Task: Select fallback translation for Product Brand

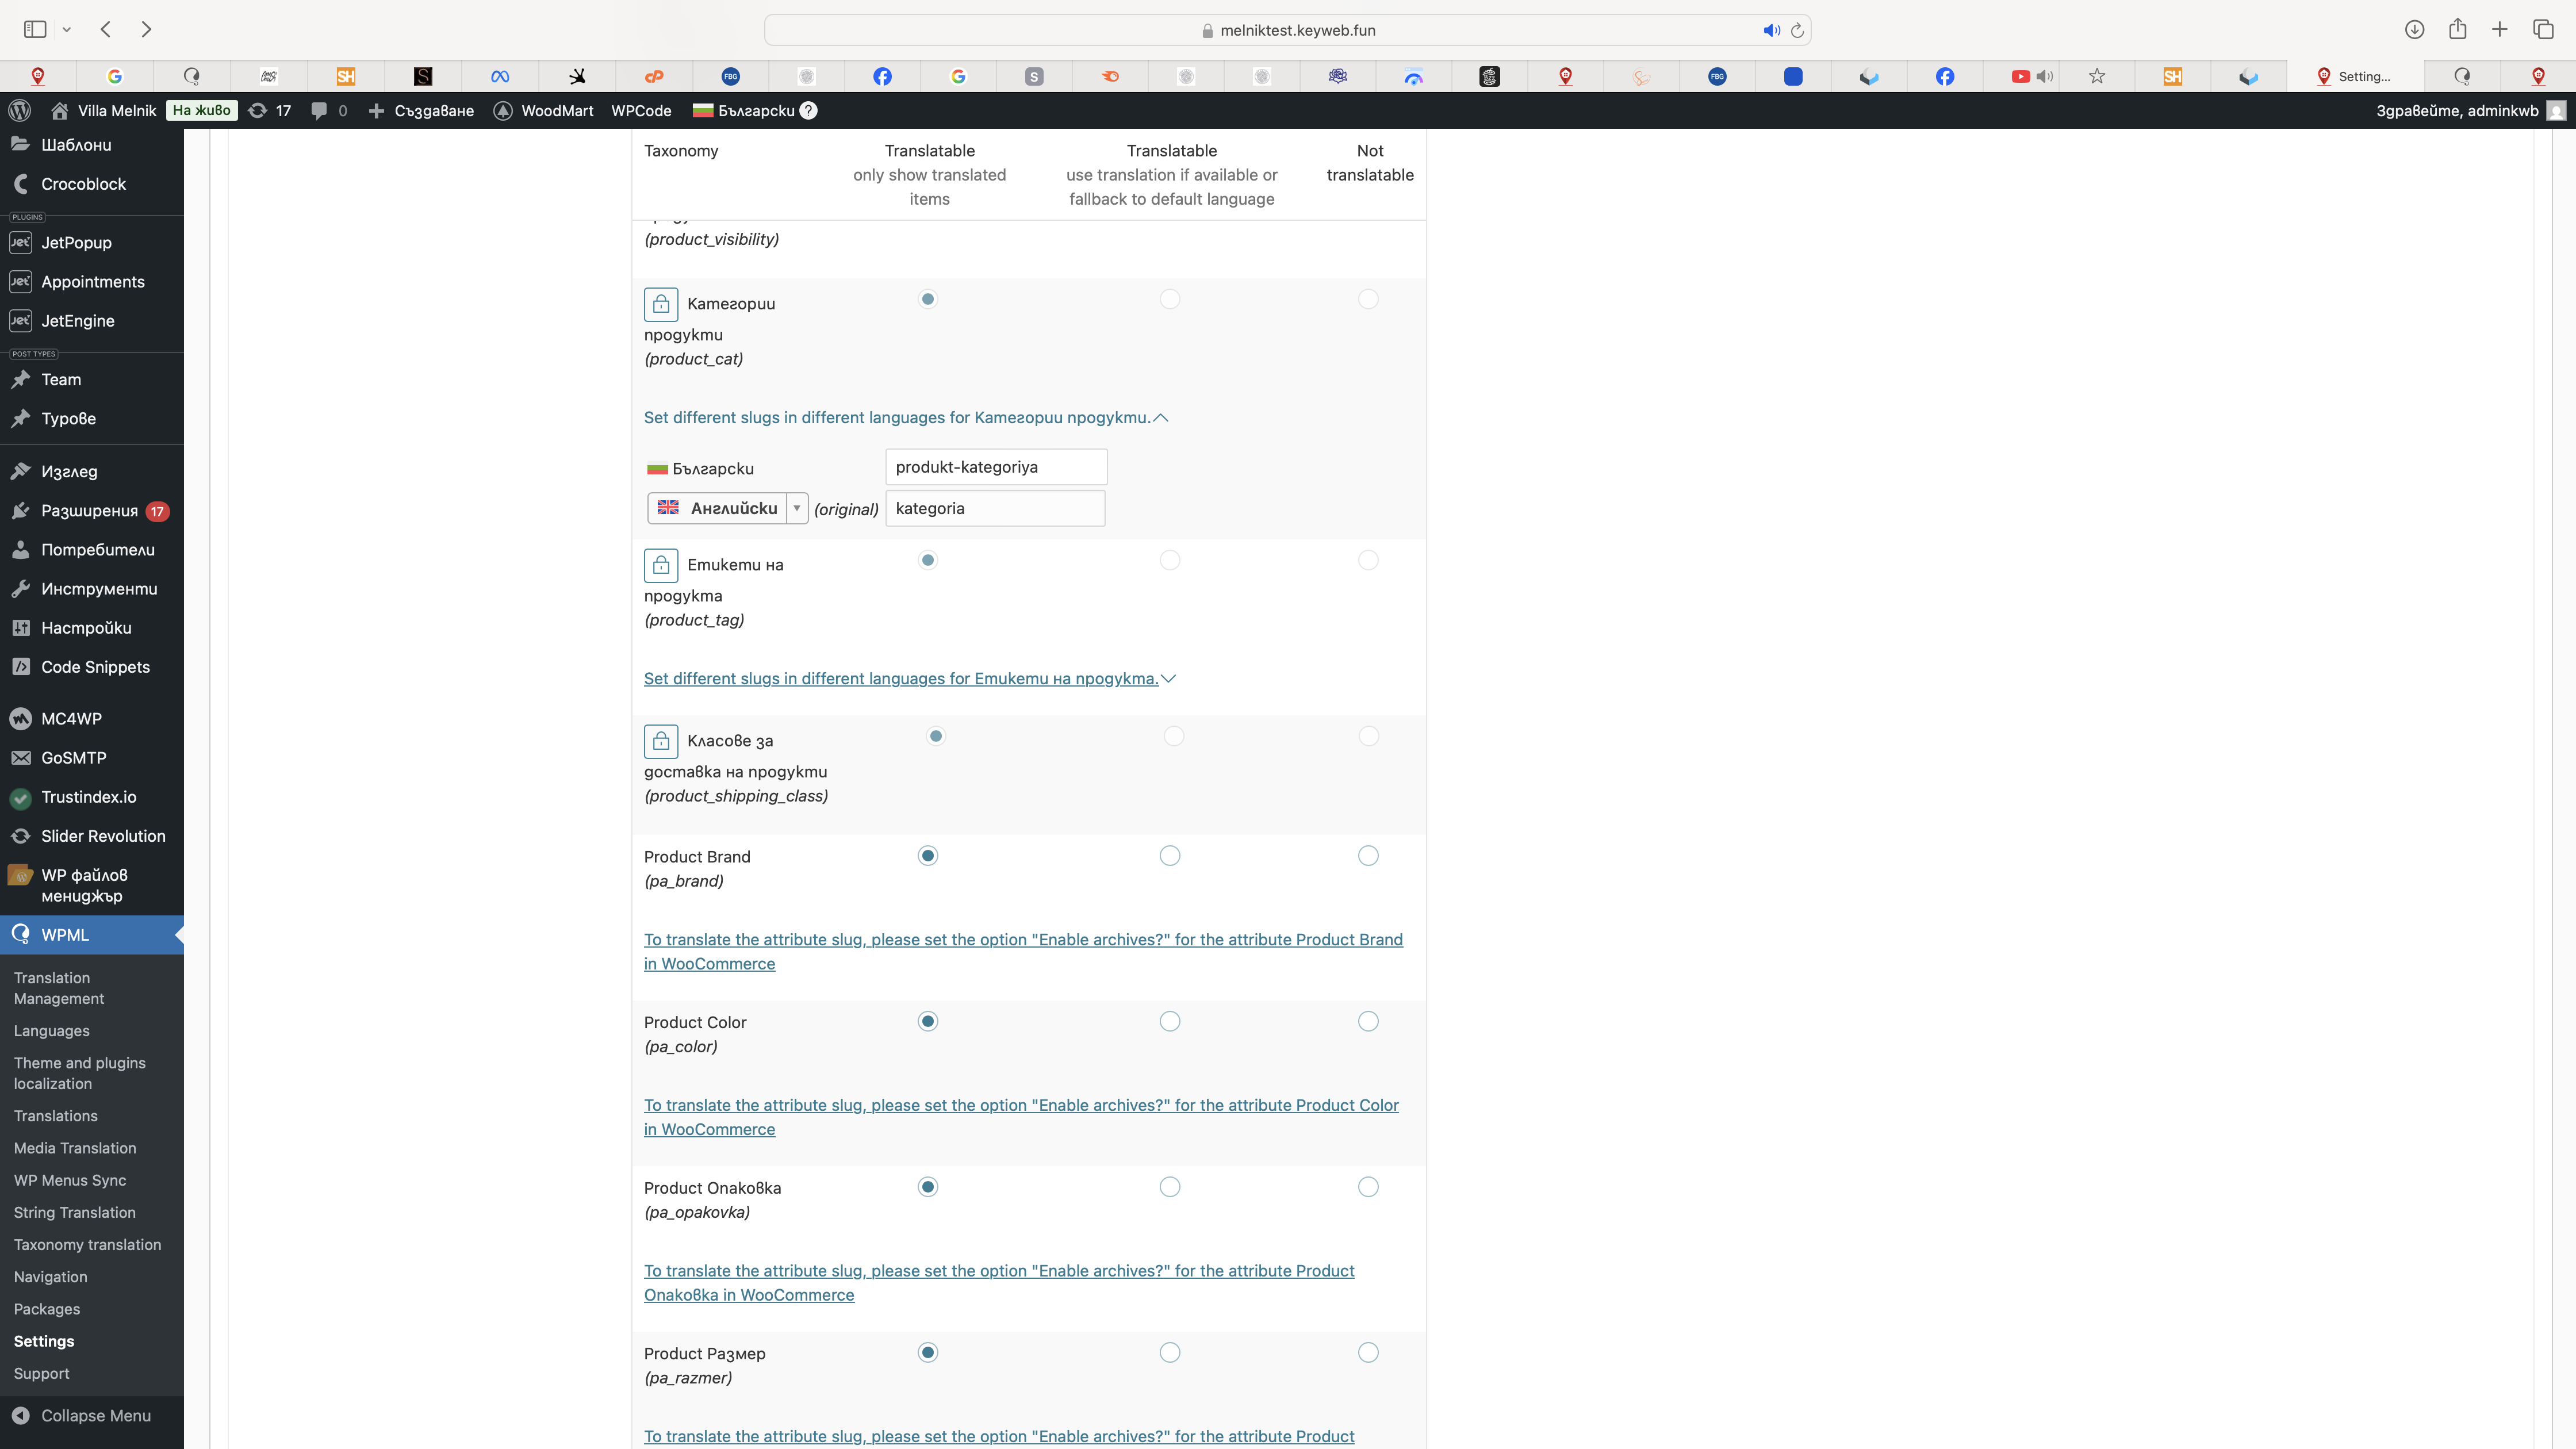Action: 1170,856
